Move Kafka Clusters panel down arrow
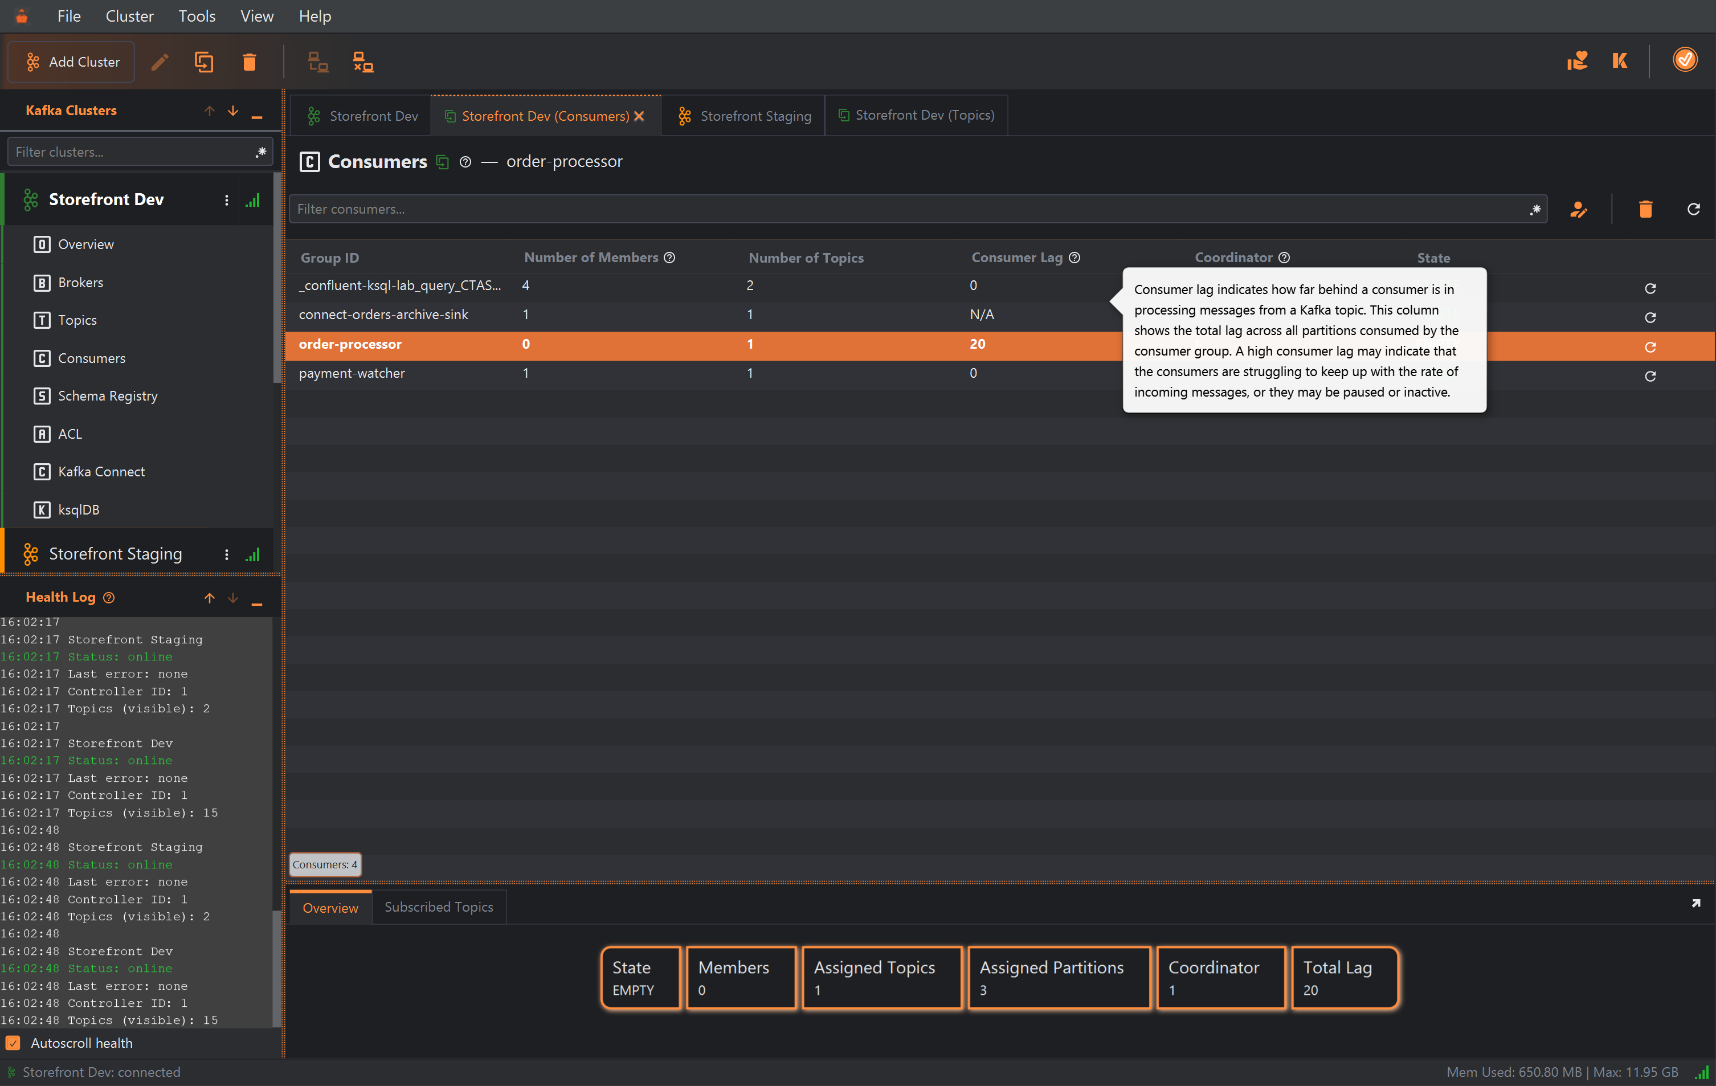 click(233, 111)
